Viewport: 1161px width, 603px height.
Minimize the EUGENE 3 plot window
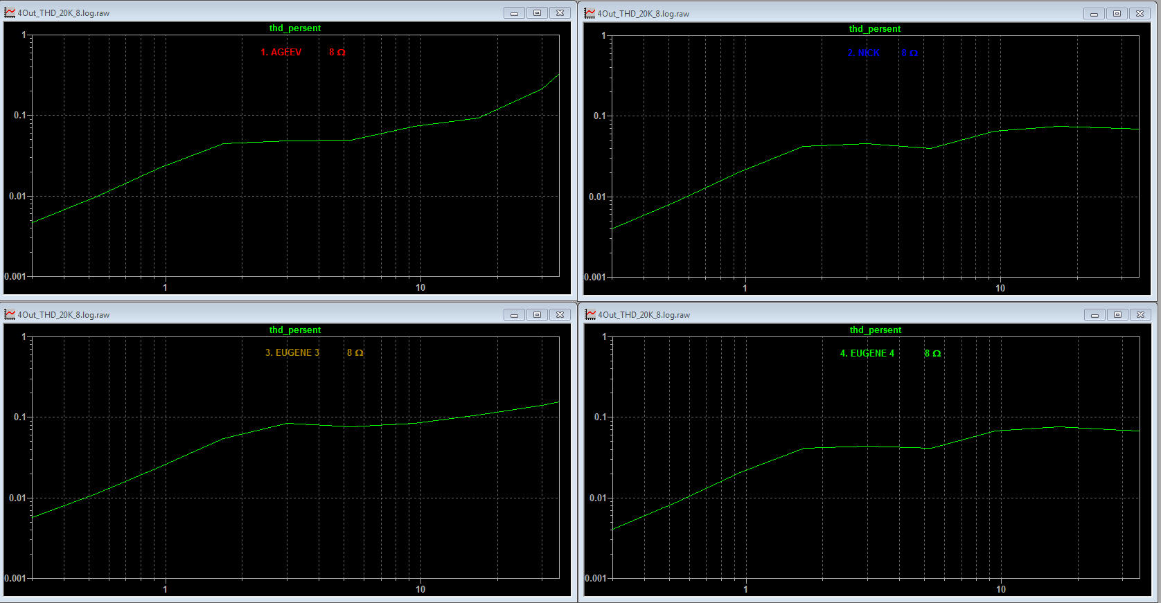(514, 315)
